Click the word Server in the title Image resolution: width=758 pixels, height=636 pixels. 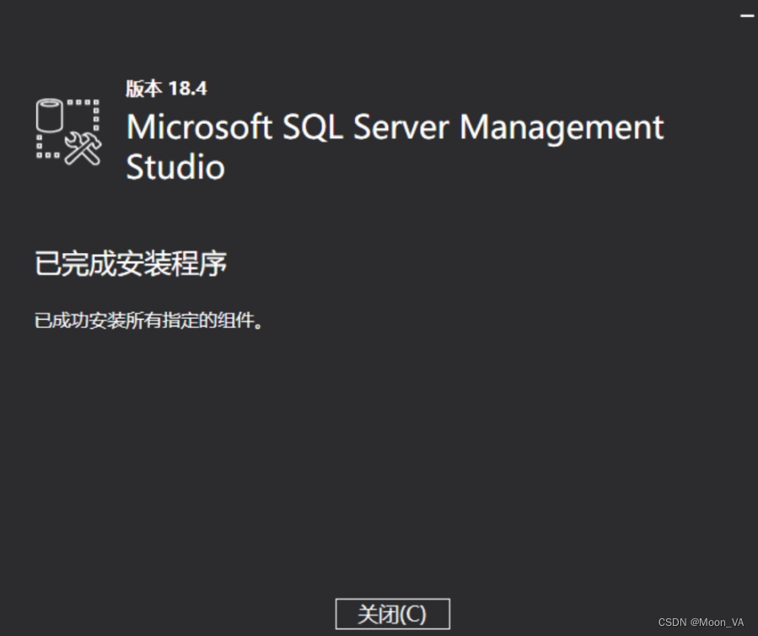pos(401,127)
